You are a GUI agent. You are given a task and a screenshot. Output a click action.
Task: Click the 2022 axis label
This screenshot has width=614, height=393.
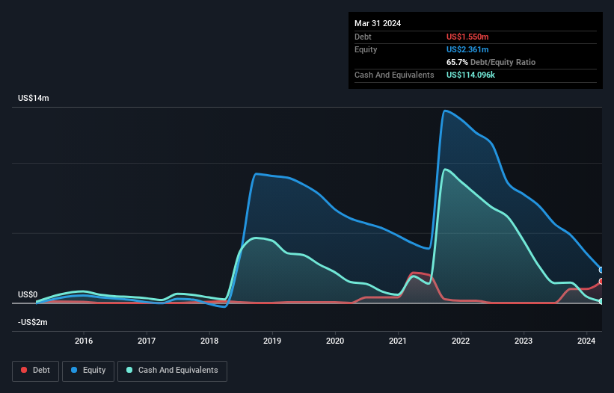pyautogui.click(x=461, y=341)
